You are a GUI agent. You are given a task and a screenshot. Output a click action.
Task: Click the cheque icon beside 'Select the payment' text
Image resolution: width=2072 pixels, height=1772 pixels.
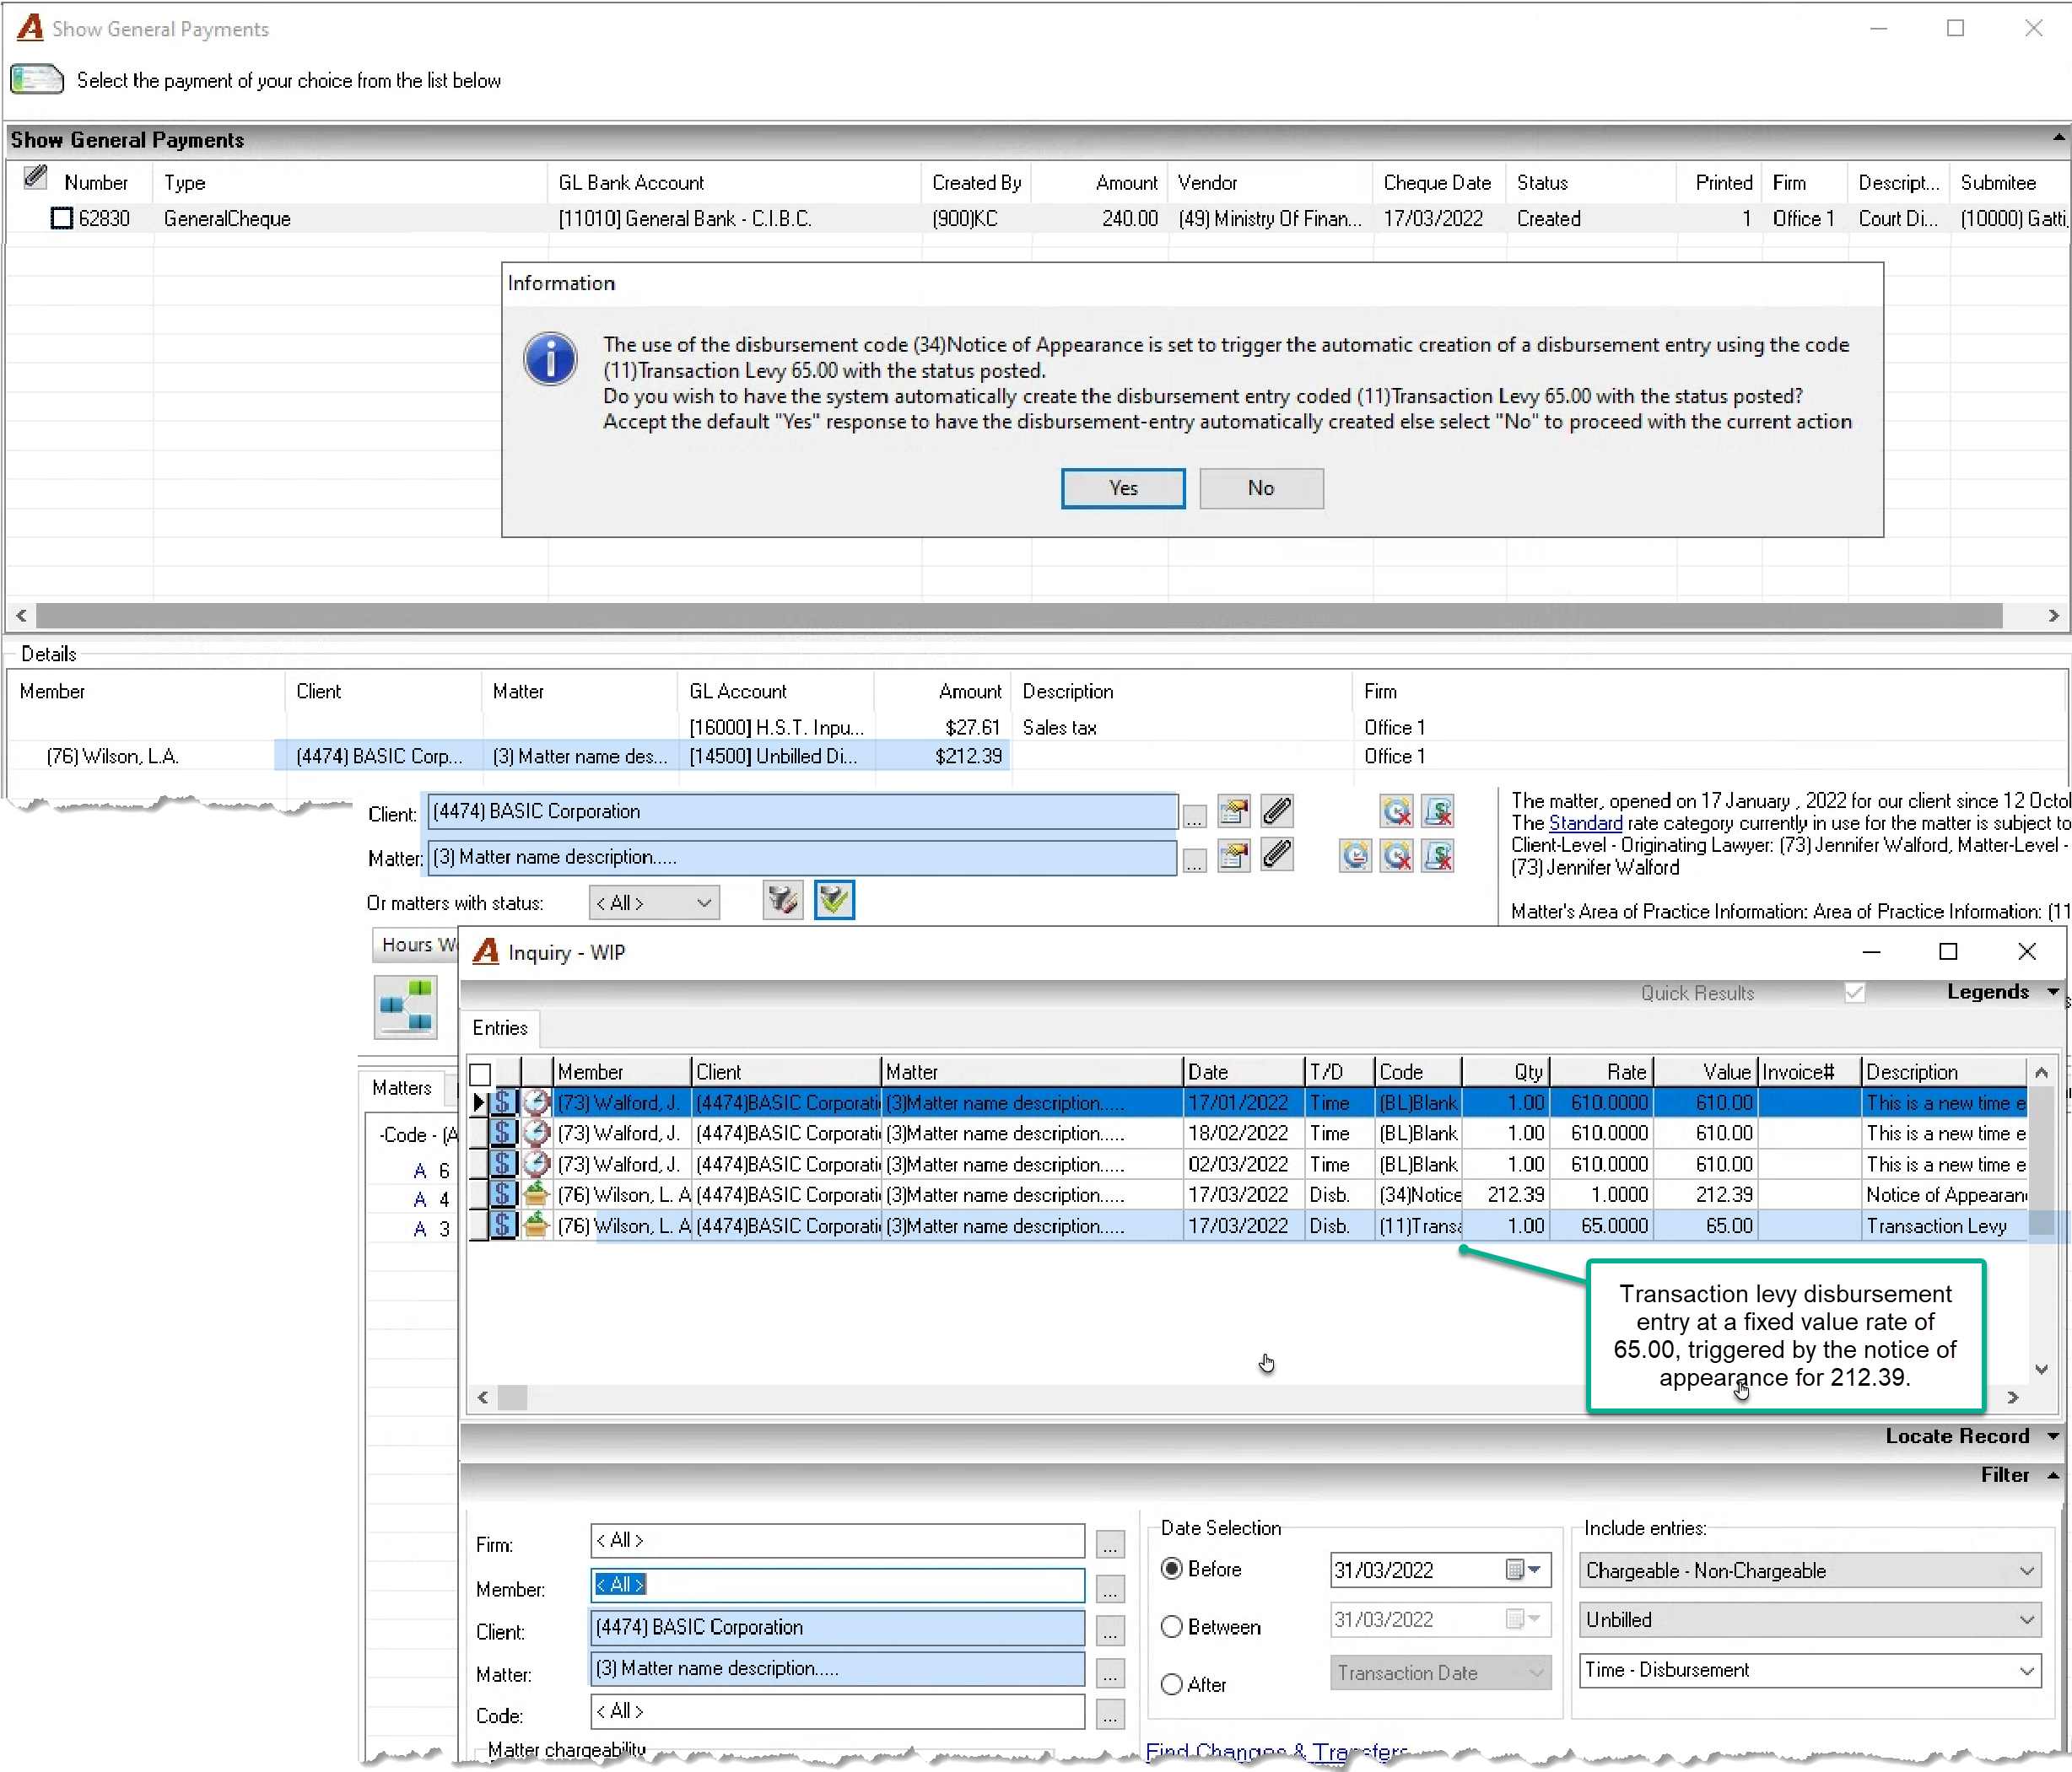coord(37,80)
